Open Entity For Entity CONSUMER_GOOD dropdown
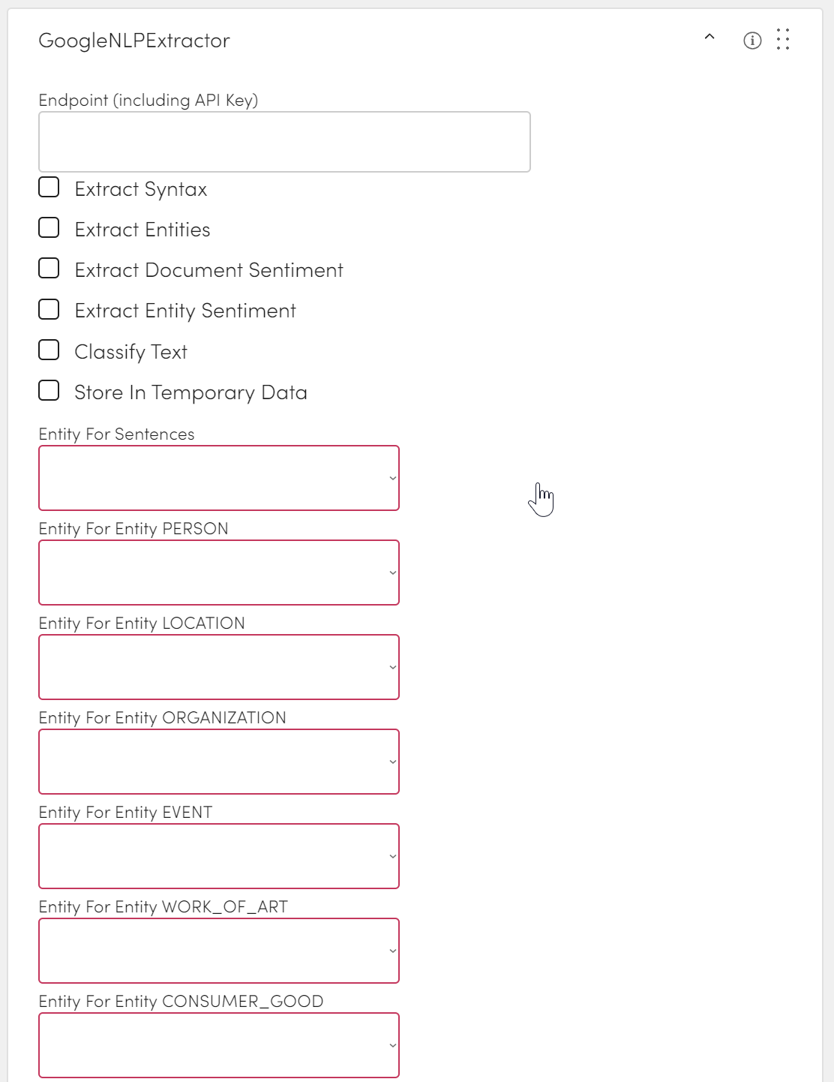 point(219,1045)
